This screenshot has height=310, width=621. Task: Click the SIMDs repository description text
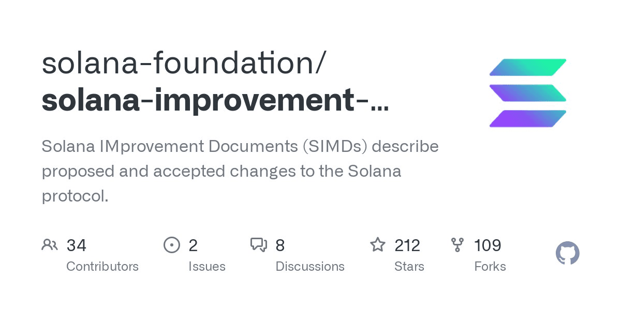click(240, 171)
